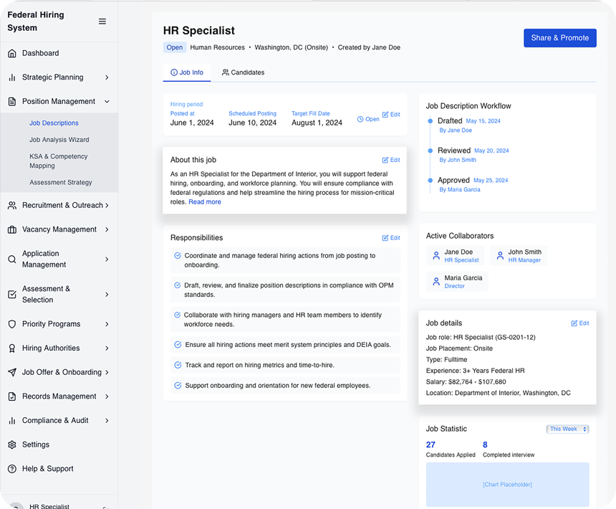
Task: Toggle check icon beside 'Track and report on hiring metrics'
Action: 178,365
